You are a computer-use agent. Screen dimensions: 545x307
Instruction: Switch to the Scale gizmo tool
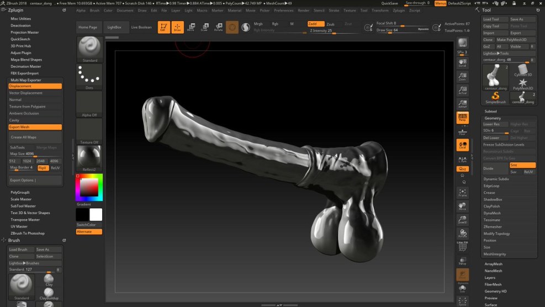click(x=205, y=27)
